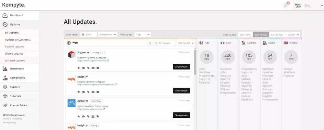This screenshot has height=130, width=324.
Task: Open the Privacy Policy link
Action: click(9, 123)
